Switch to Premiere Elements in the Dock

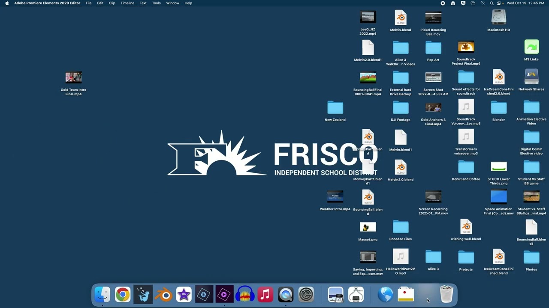pyautogui.click(x=224, y=294)
